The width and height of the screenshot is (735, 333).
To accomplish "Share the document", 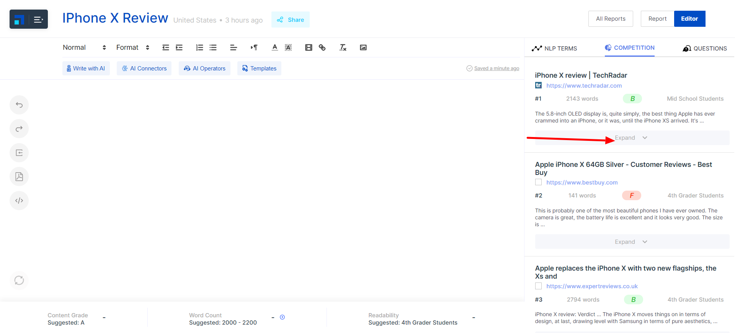I will pos(291,20).
